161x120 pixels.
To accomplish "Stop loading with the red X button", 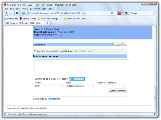I will (x=119, y=13).
